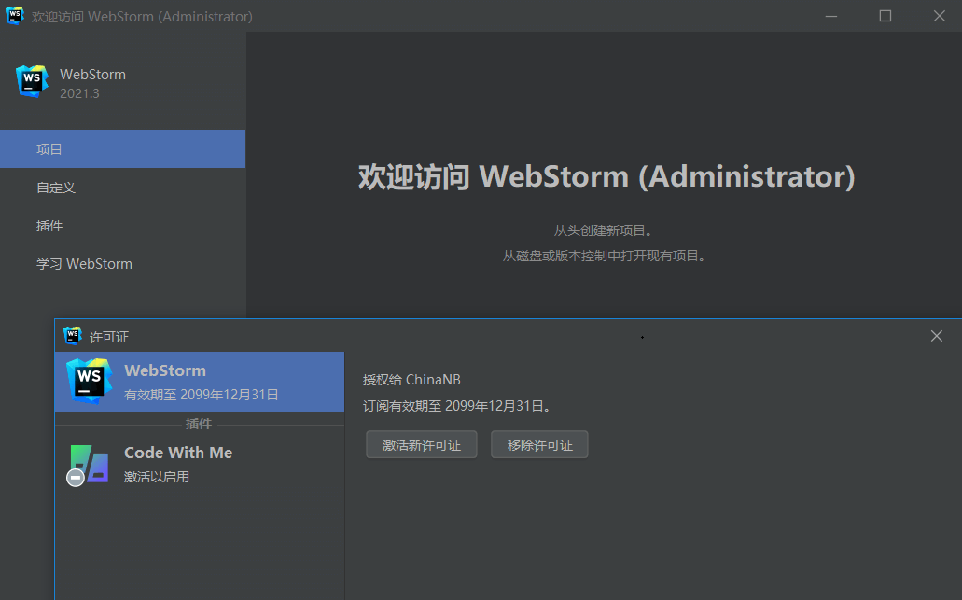
Task: Click the text 从磁盘或版本控制中打开现有项目
Action: tap(604, 256)
